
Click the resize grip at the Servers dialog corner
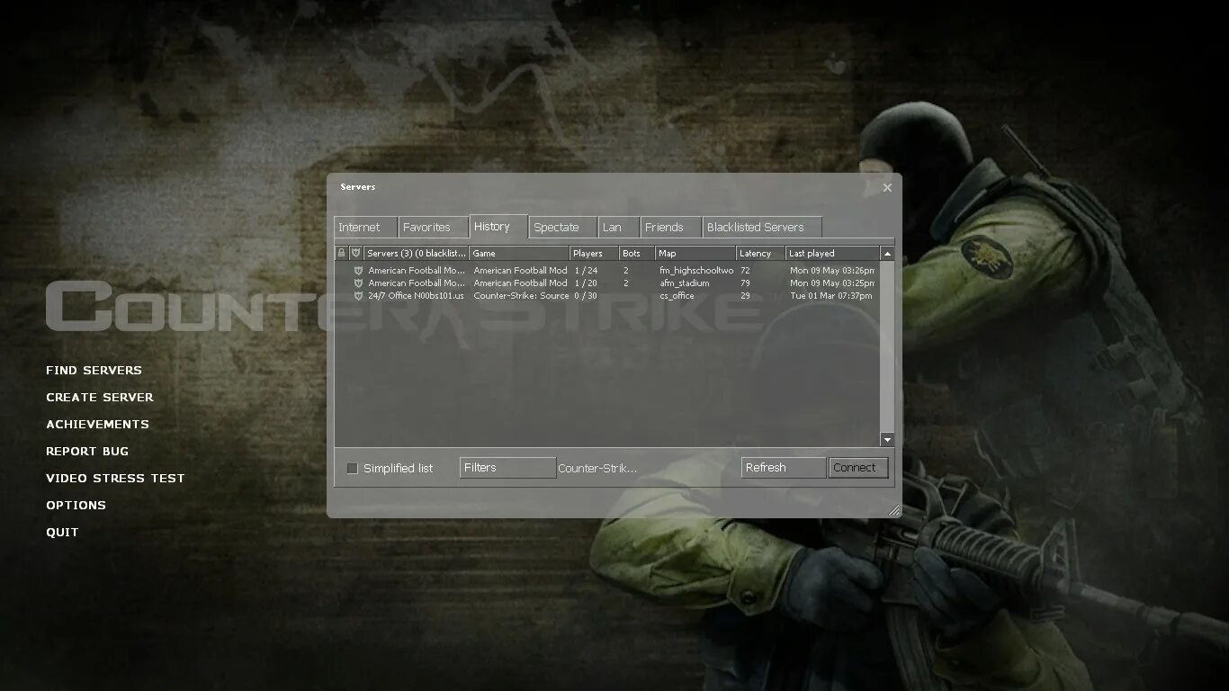point(893,510)
